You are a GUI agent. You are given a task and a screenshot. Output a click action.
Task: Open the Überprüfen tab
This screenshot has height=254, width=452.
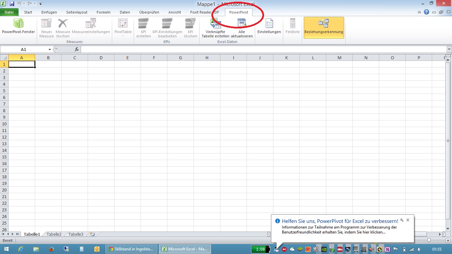point(149,12)
